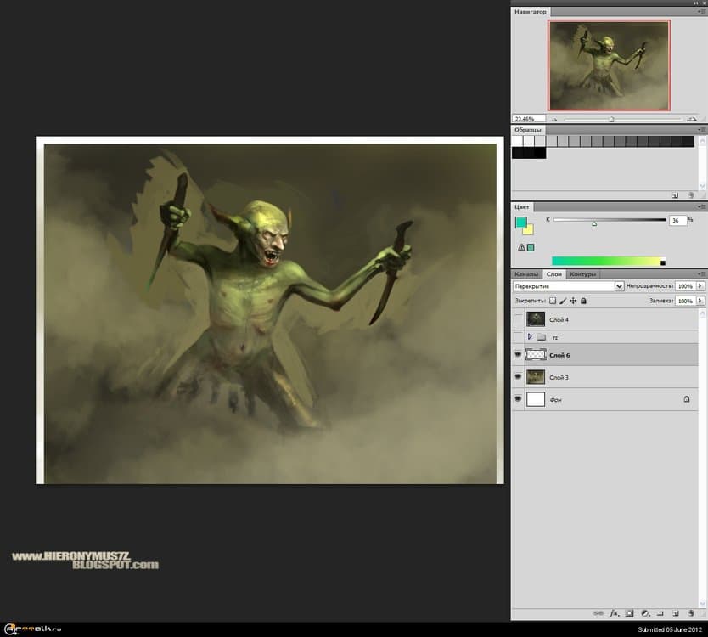This screenshot has height=637, width=708.
Task: Open the layer style fx menu
Action: point(614,613)
